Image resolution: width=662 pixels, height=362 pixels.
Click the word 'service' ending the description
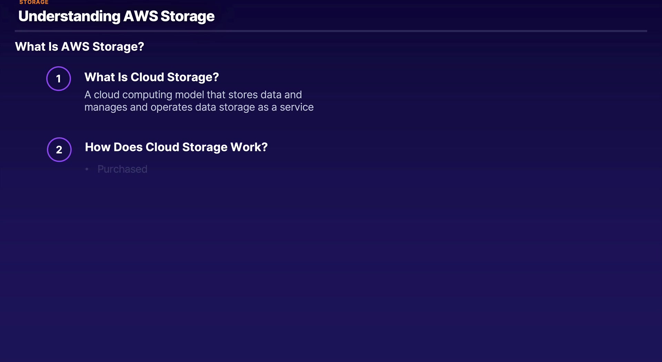[x=297, y=107]
